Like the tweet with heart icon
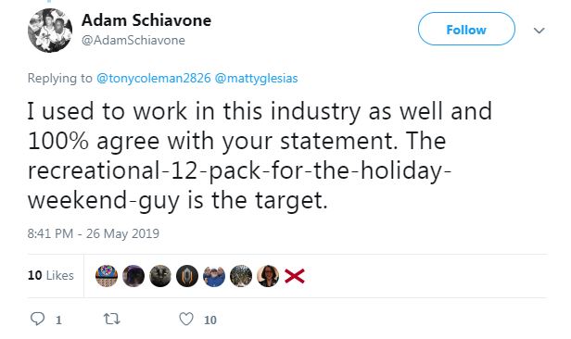 click(x=186, y=319)
